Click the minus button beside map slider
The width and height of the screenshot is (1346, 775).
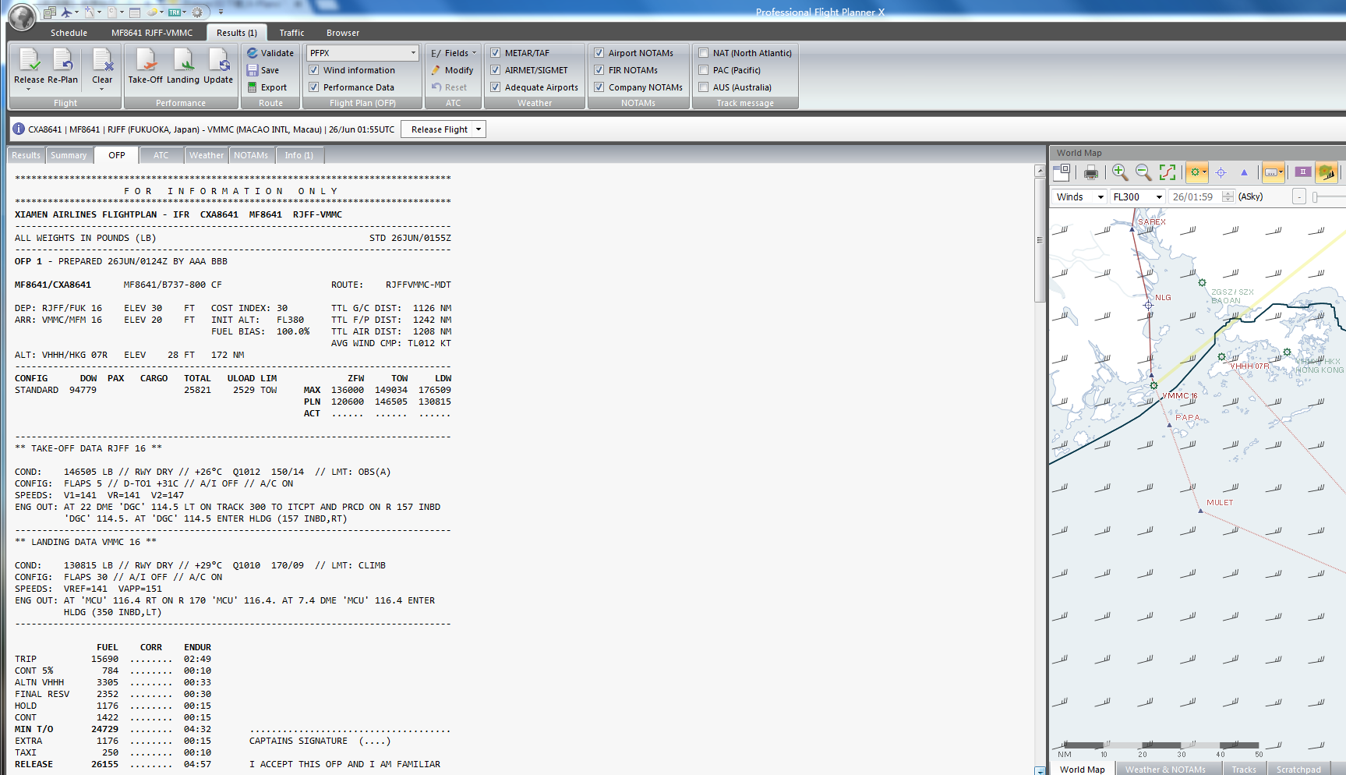[1299, 196]
